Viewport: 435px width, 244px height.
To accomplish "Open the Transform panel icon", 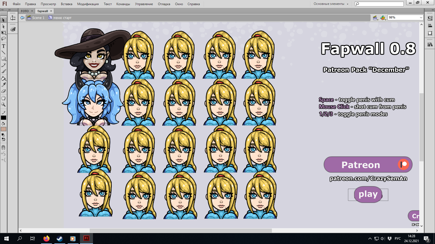I will click(x=430, y=33).
